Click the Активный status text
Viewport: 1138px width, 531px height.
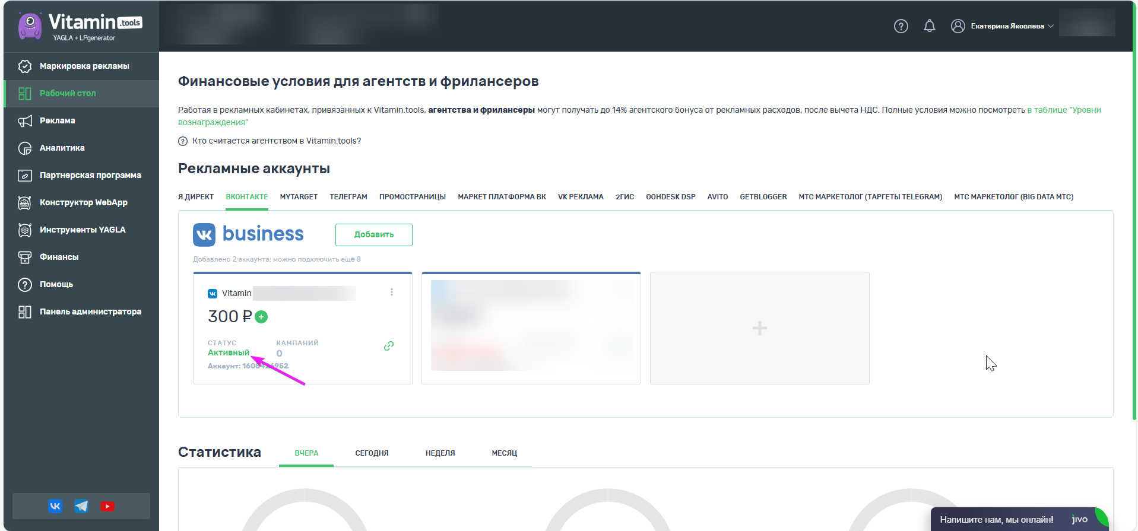pos(229,352)
